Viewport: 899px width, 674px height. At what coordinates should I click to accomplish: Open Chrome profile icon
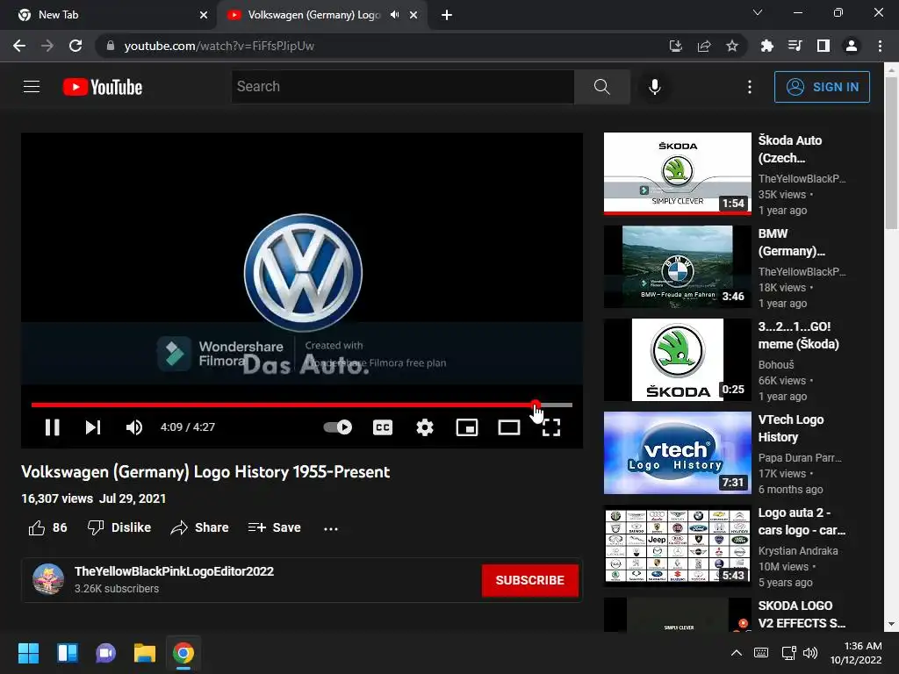click(852, 46)
